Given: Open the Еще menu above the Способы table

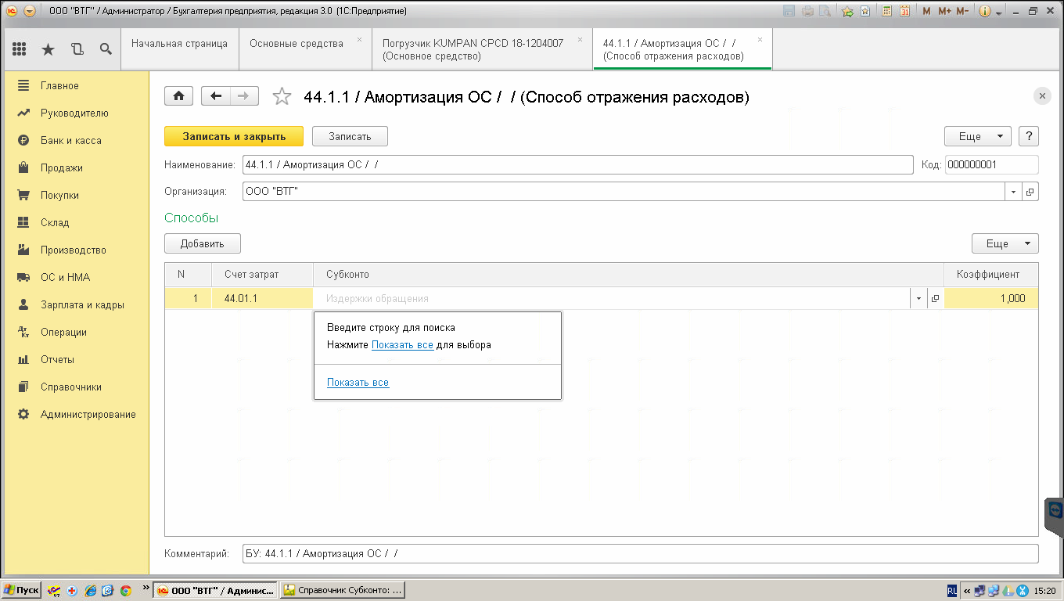Looking at the screenshot, I should pyautogui.click(x=1005, y=243).
